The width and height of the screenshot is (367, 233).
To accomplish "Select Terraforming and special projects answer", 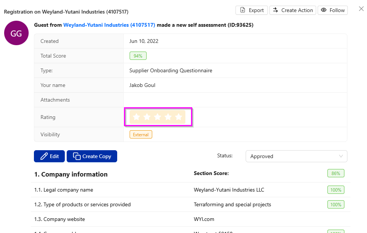I will click(232, 204).
